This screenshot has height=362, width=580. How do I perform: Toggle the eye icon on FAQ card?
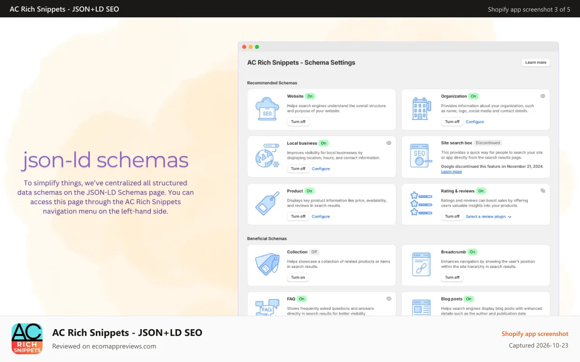(389, 299)
